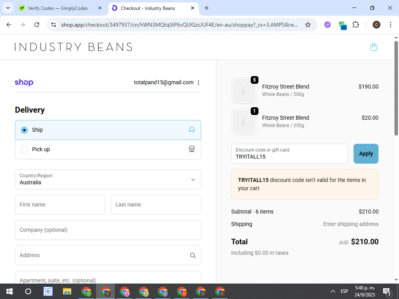The width and height of the screenshot is (399, 299).
Task: Go back to the previous page
Action: [x=9, y=25]
